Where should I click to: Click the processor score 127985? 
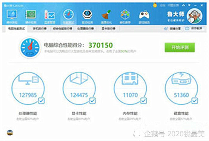28,95
